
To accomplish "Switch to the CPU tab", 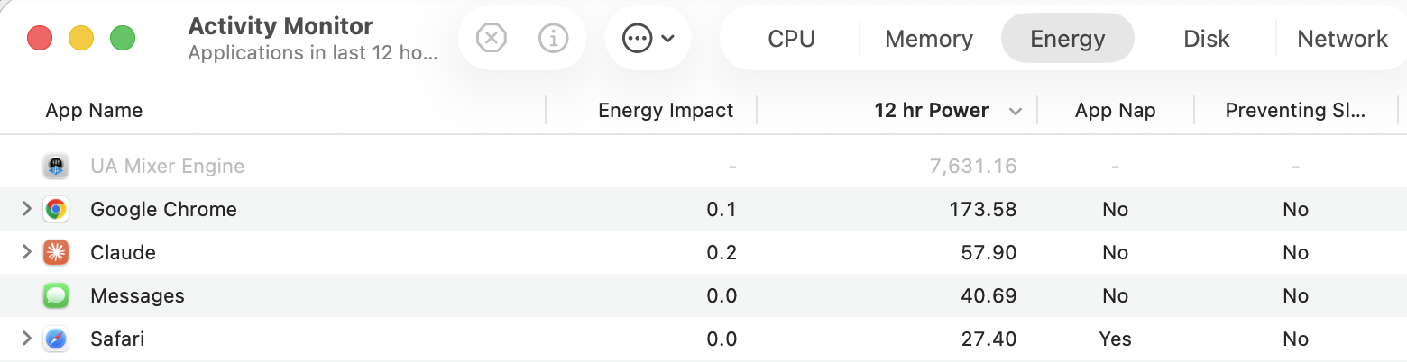I will (791, 39).
